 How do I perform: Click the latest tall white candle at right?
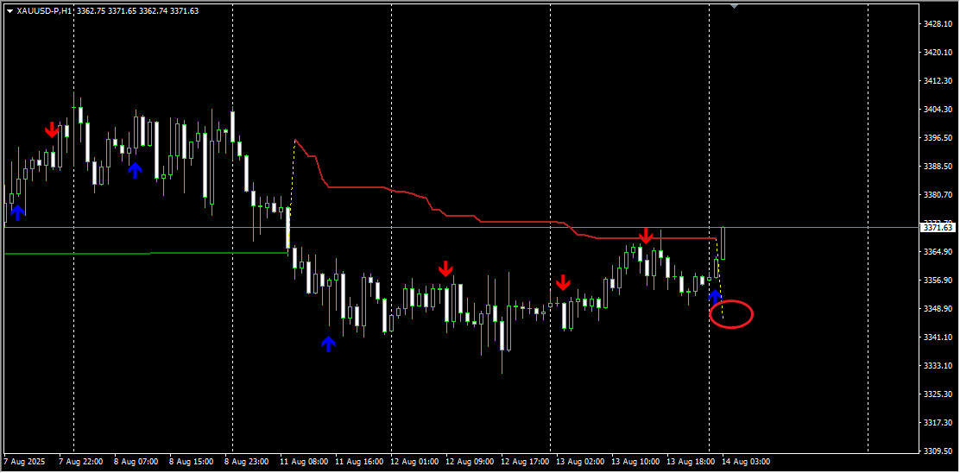coord(723,243)
